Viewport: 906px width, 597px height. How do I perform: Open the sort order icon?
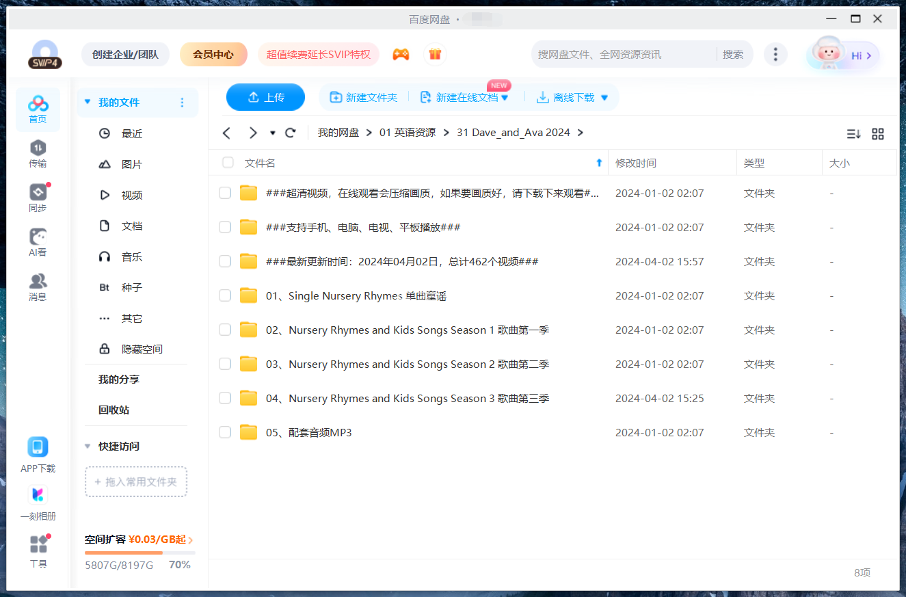tap(853, 134)
